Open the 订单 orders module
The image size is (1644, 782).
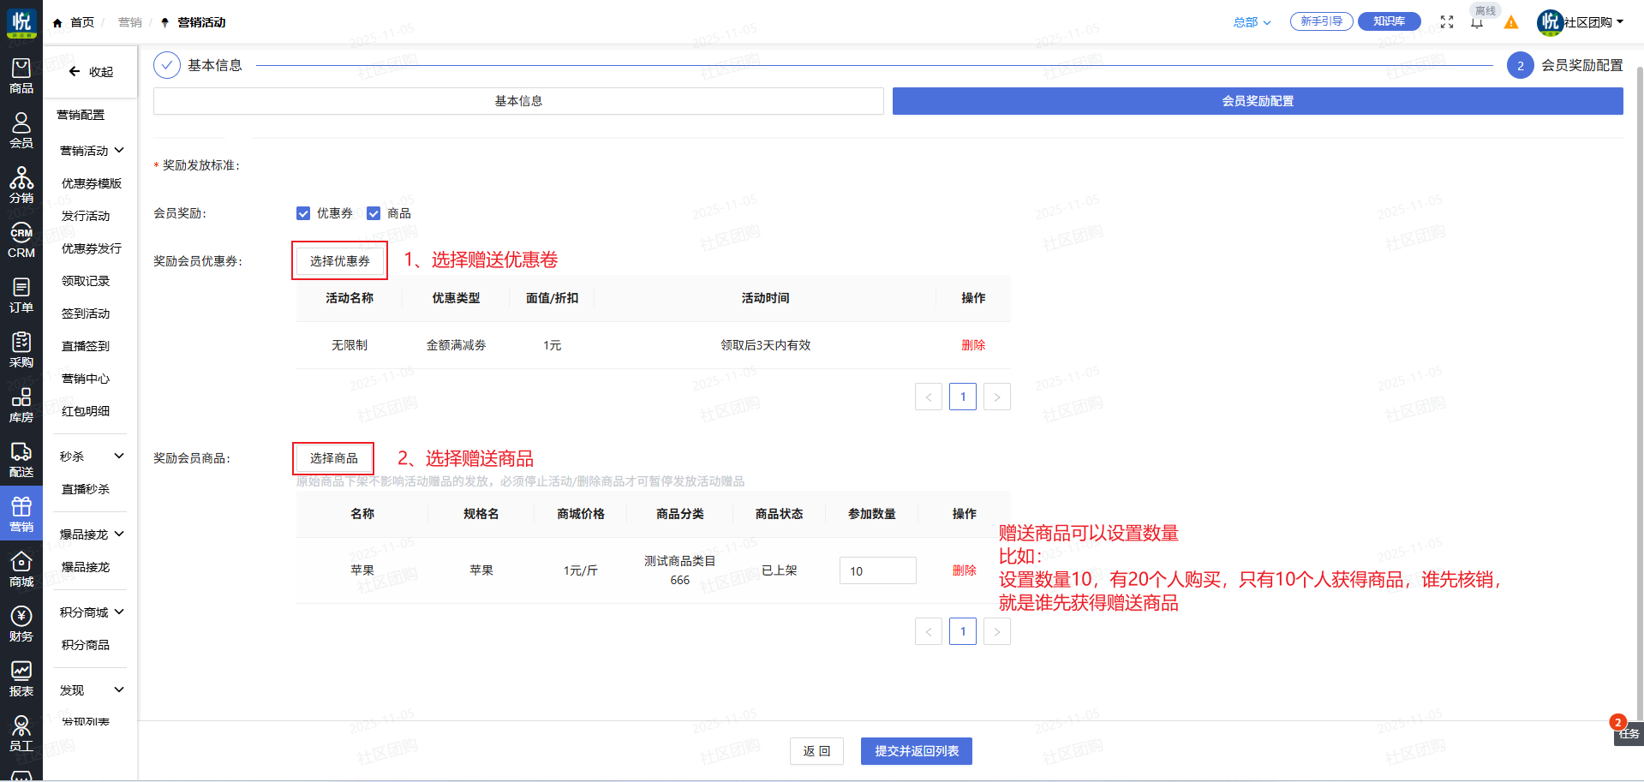coord(21,295)
